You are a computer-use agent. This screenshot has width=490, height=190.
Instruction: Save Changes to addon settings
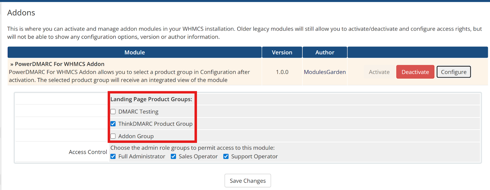pos(248,181)
